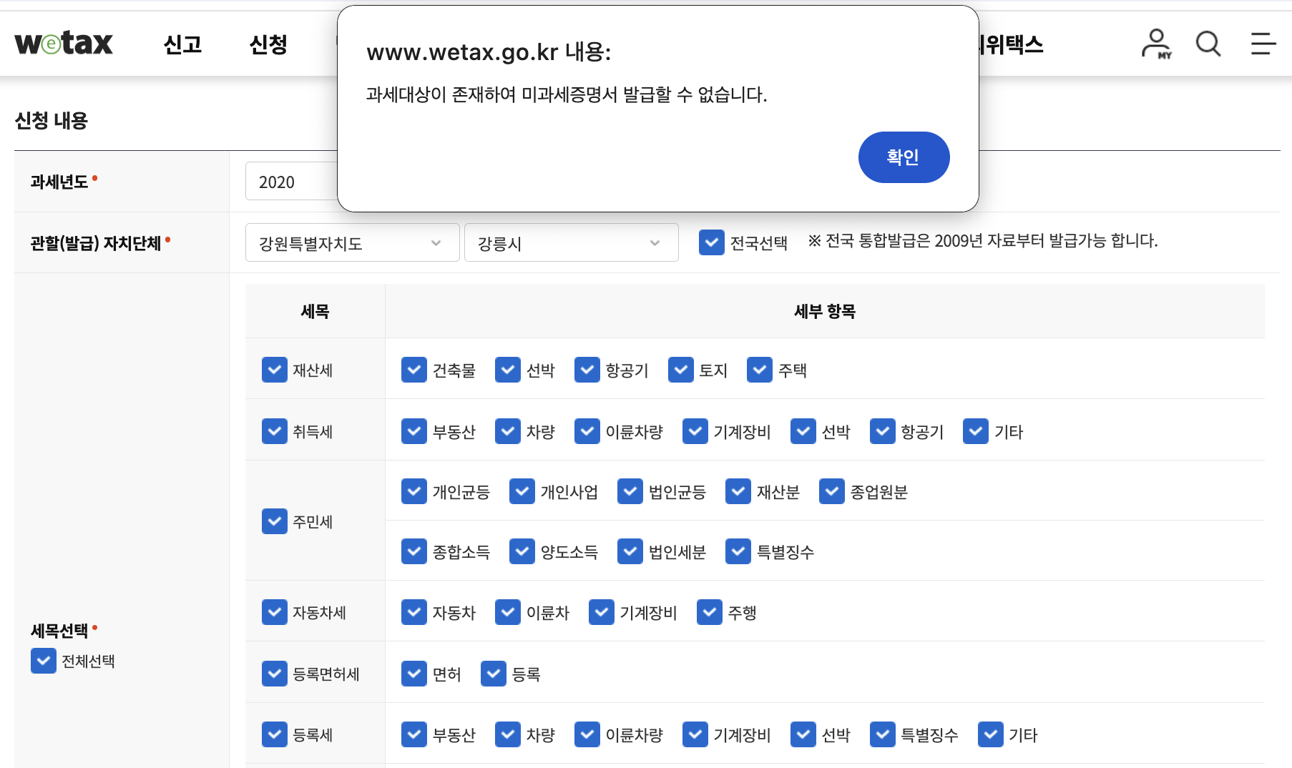Uncheck the 면허 checkbox under 등록면허세
This screenshot has width=1292, height=768.
click(x=414, y=673)
